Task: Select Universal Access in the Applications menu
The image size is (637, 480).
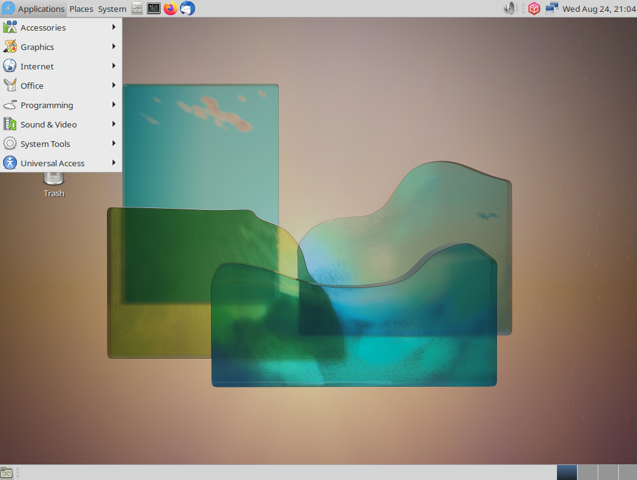Action: click(53, 162)
